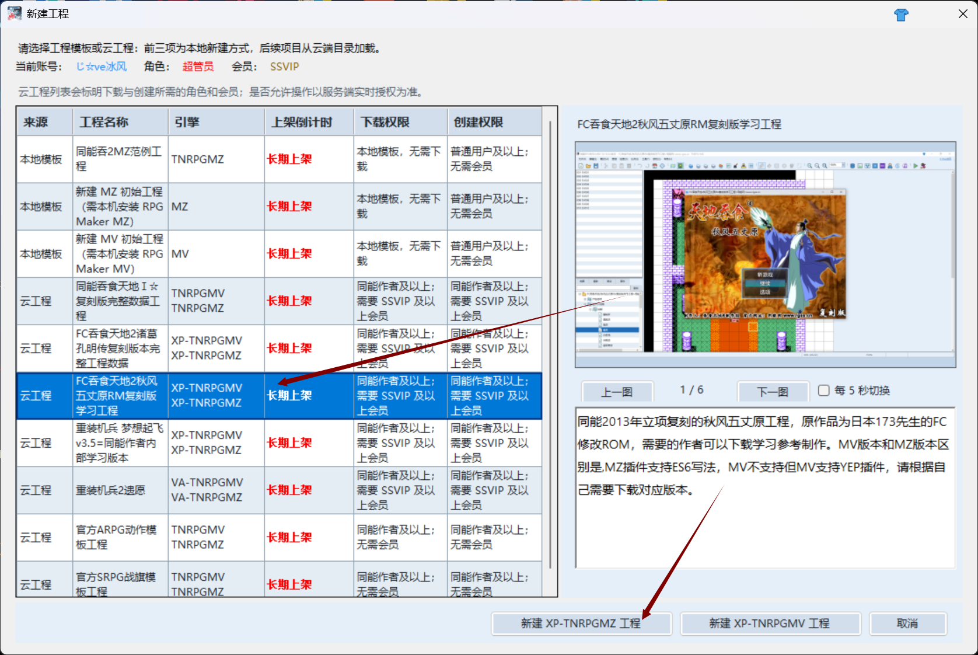Click the 来源 column header

[x=45, y=122]
